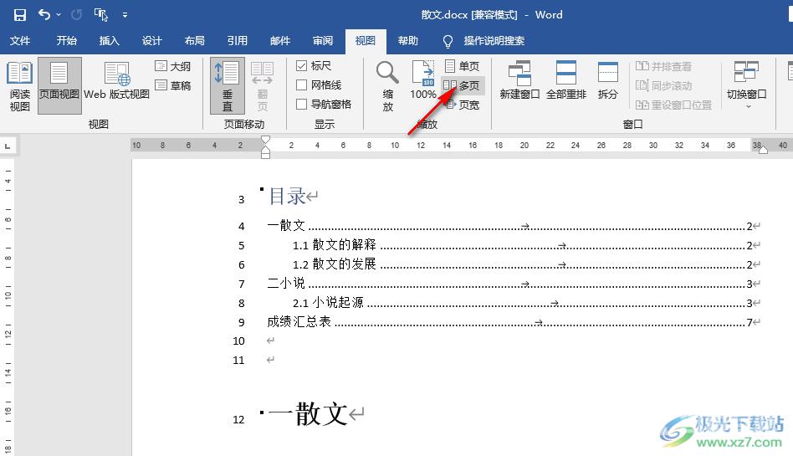The width and height of the screenshot is (793, 456).
Task: Click the redo button in quick access
Action: pos(76,15)
